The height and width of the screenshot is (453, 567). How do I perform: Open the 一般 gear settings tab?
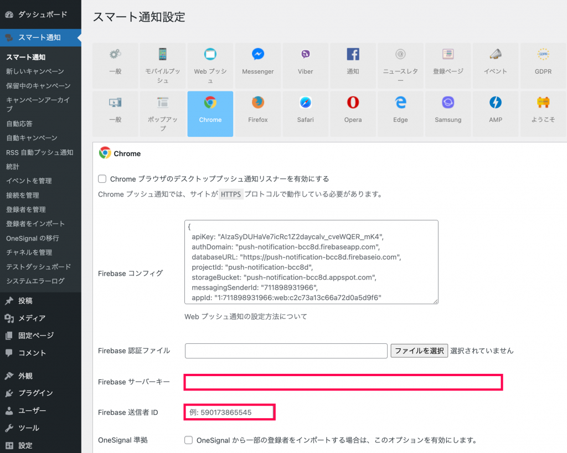click(x=115, y=66)
